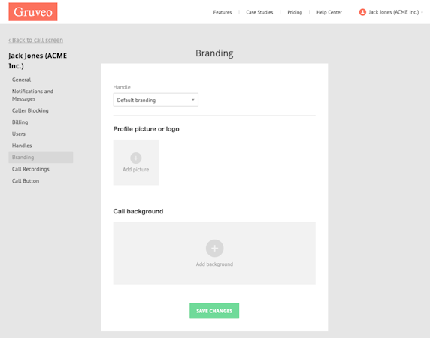430x338 pixels.
Task: Open Notifications and Messages settings
Action: coord(32,95)
